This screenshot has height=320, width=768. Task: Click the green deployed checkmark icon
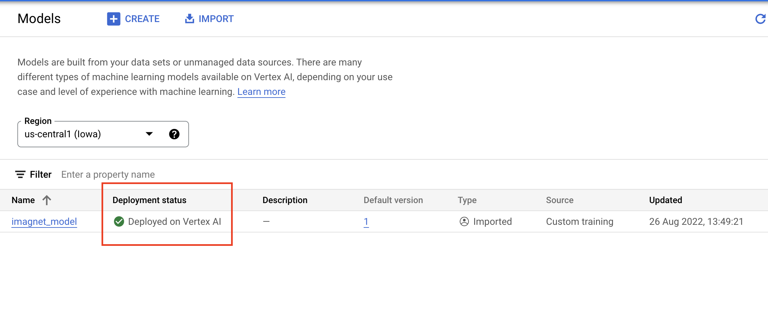pyautogui.click(x=119, y=221)
